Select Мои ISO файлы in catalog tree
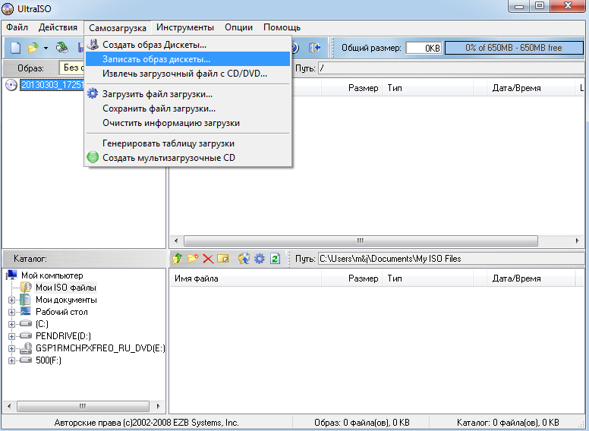The height and width of the screenshot is (431, 589). (66, 288)
